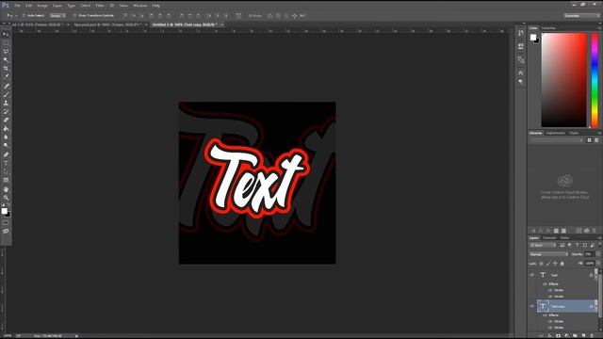Toggle lock all padlock icon
Viewport: 603px width, 339px height.
[x=562, y=264]
